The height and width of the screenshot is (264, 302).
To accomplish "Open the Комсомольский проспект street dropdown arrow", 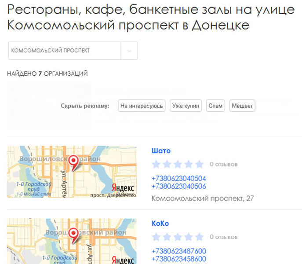I will (x=129, y=51).
